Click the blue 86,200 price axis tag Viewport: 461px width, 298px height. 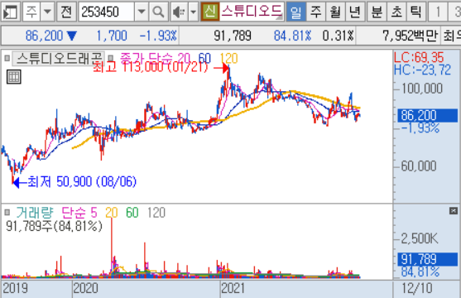click(428, 116)
